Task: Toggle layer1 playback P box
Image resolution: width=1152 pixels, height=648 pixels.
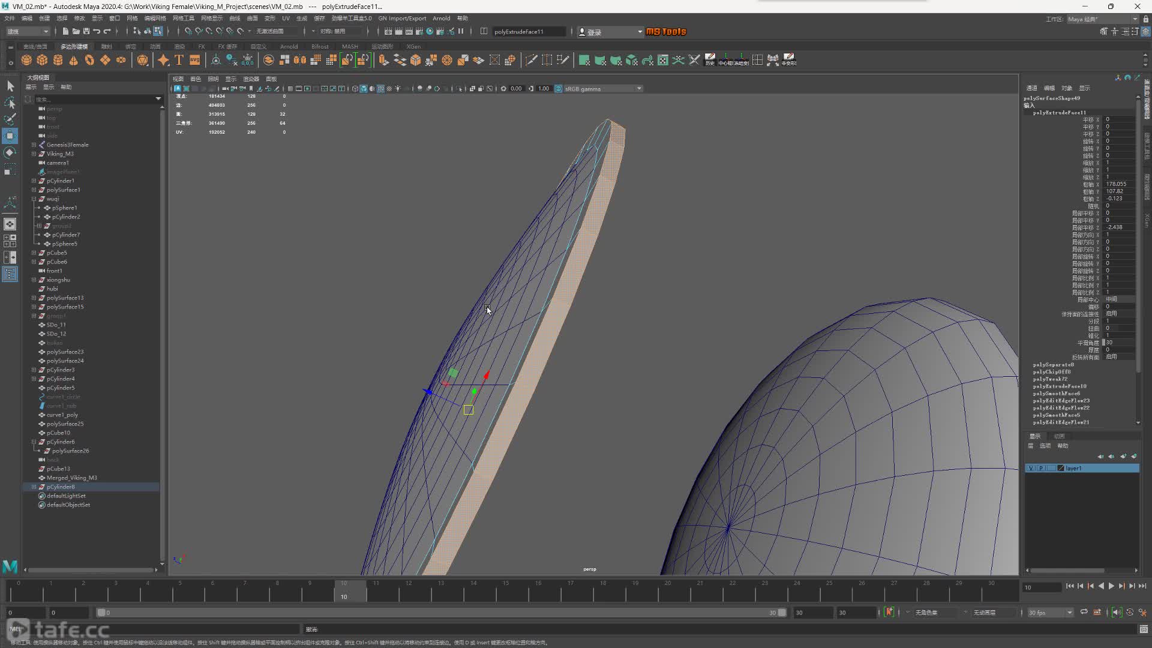Action: [x=1041, y=468]
